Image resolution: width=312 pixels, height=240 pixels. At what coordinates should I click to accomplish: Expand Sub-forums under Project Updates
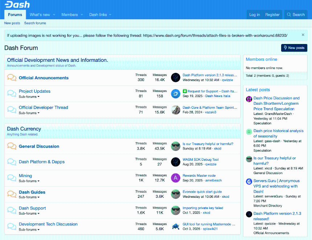(29, 97)
